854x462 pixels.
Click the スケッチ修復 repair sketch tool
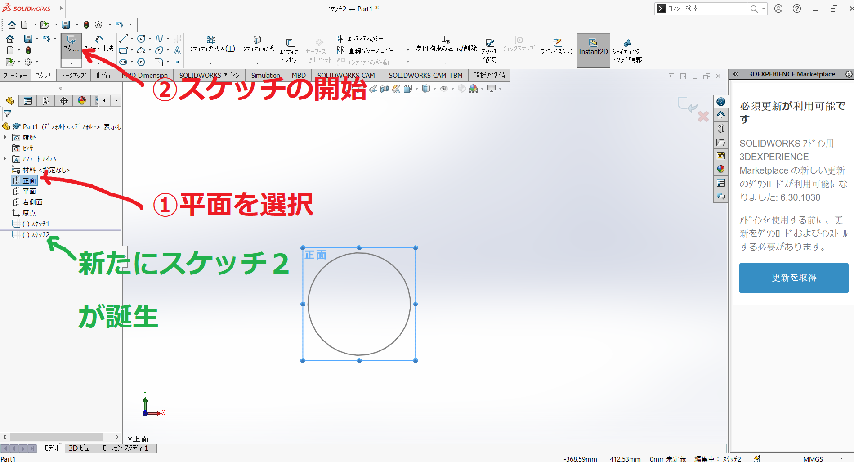pyautogui.click(x=489, y=50)
